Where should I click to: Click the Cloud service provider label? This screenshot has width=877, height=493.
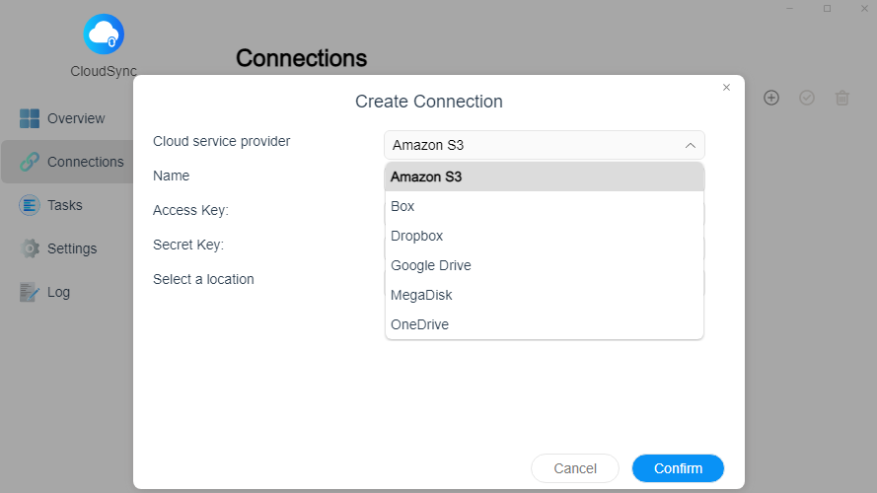(222, 141)
